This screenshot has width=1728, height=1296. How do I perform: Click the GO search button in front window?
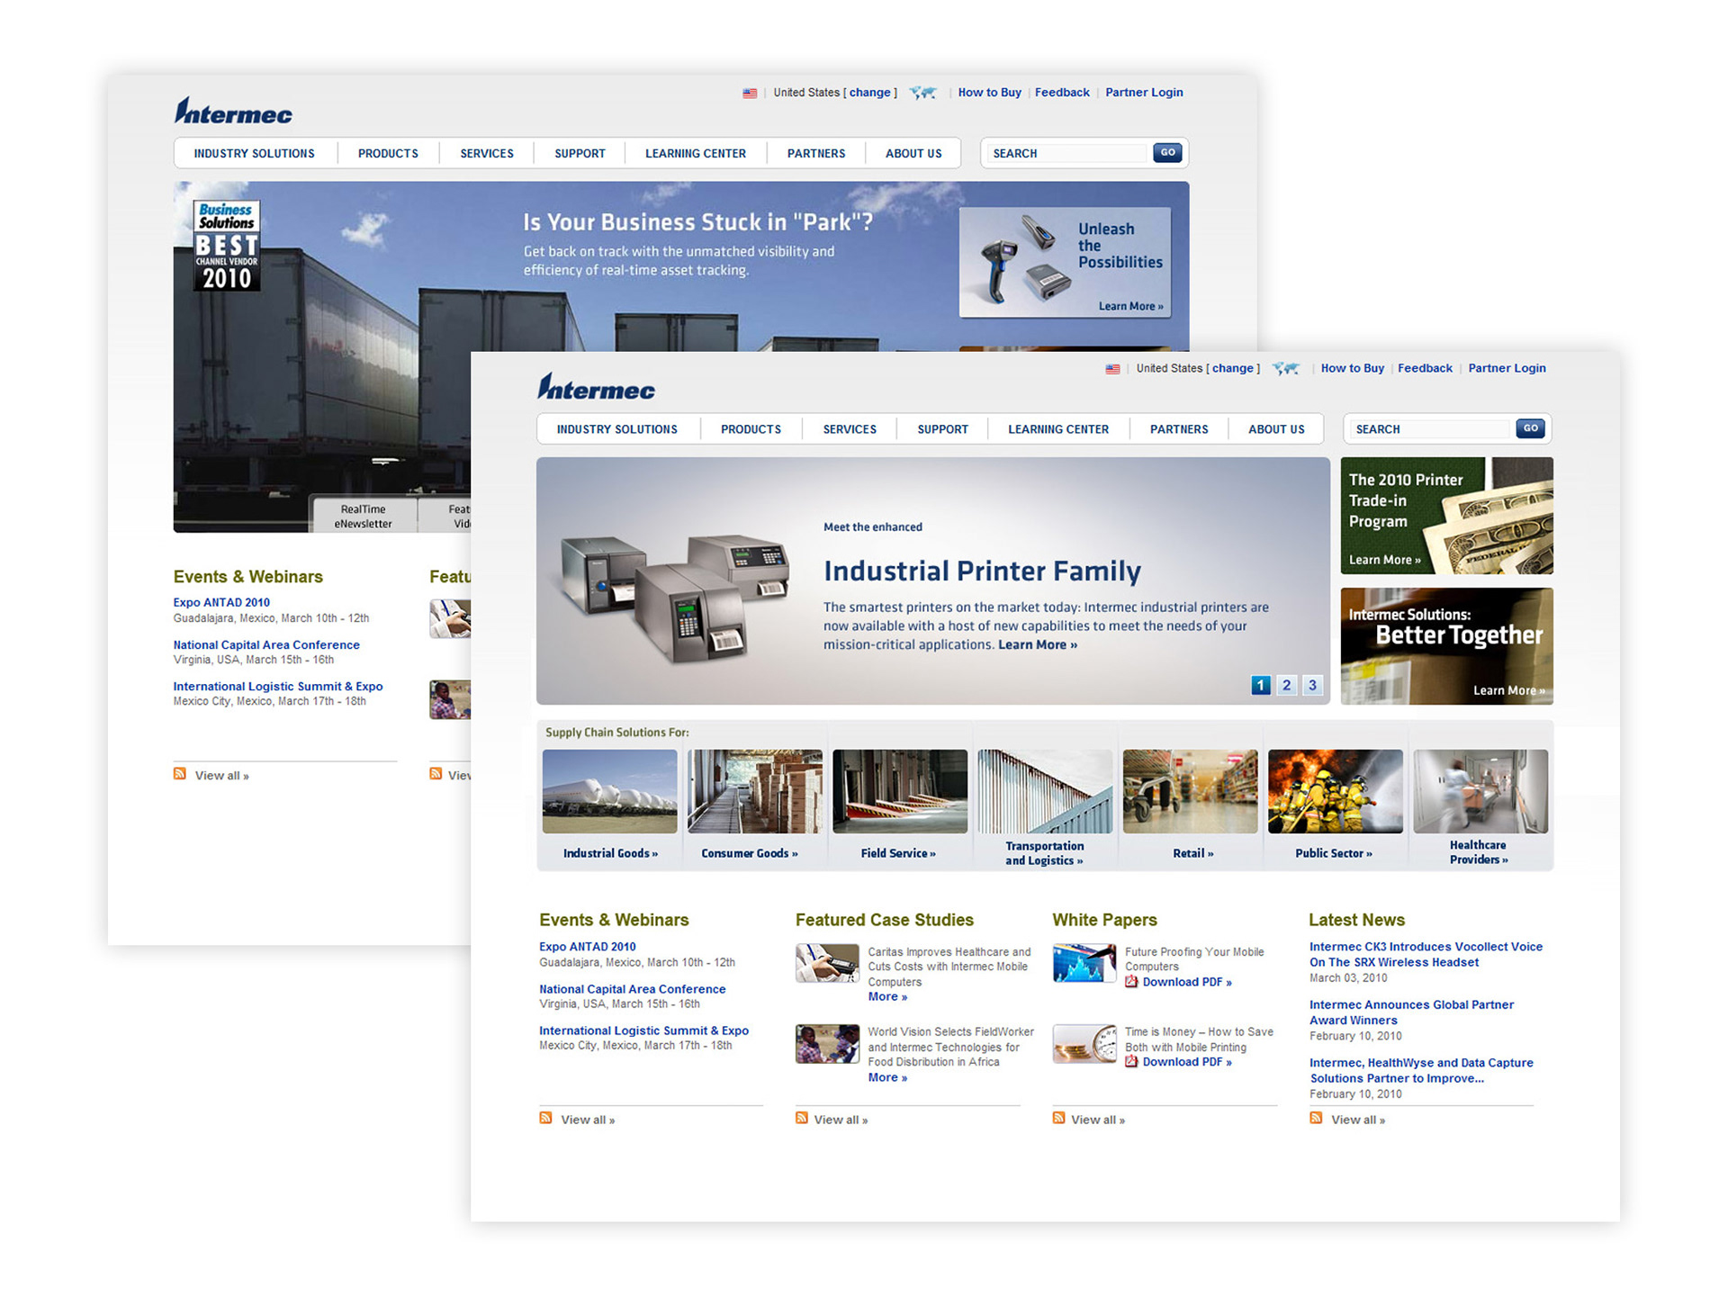(1530, 428)
